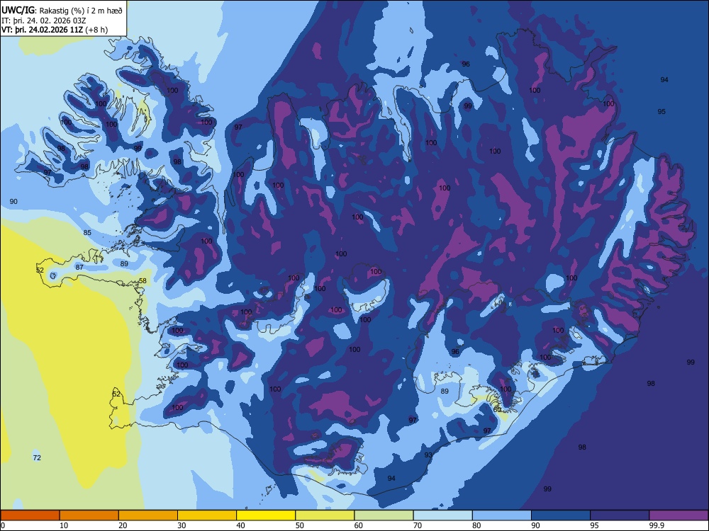
Task: Click the '30' legend tick label
Action: pyautogui.click(x=182, y=525)
